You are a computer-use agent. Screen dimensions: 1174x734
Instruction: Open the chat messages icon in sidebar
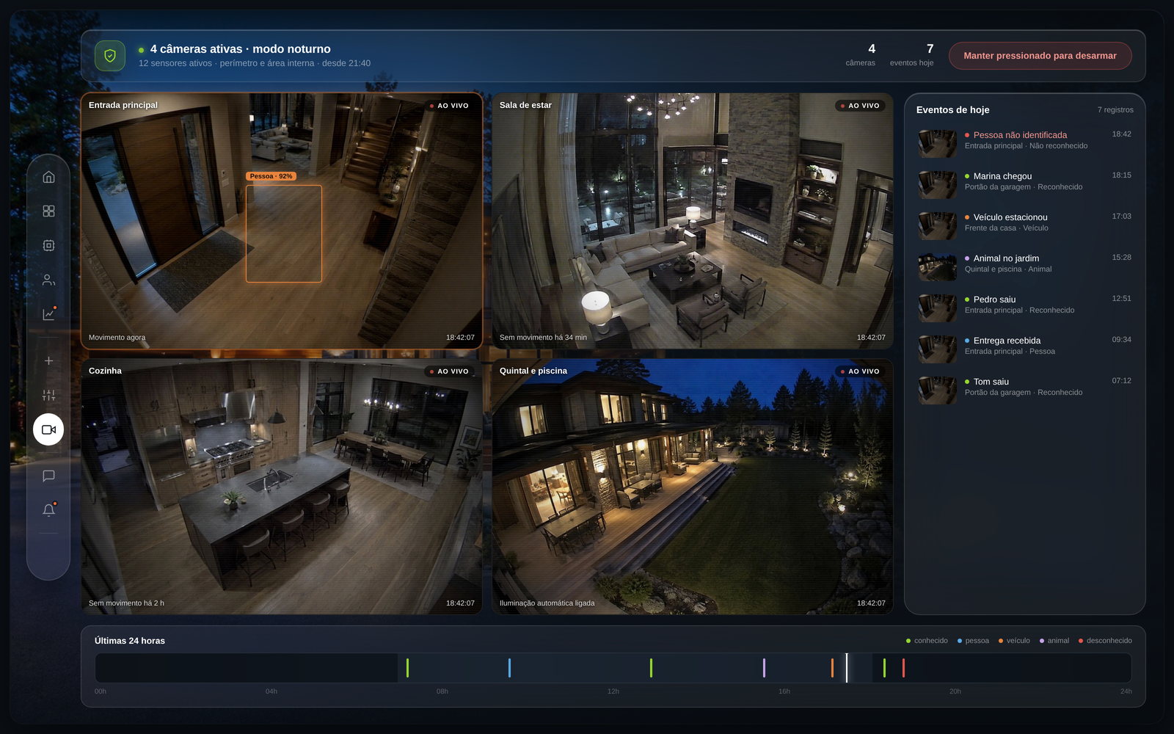48,476
